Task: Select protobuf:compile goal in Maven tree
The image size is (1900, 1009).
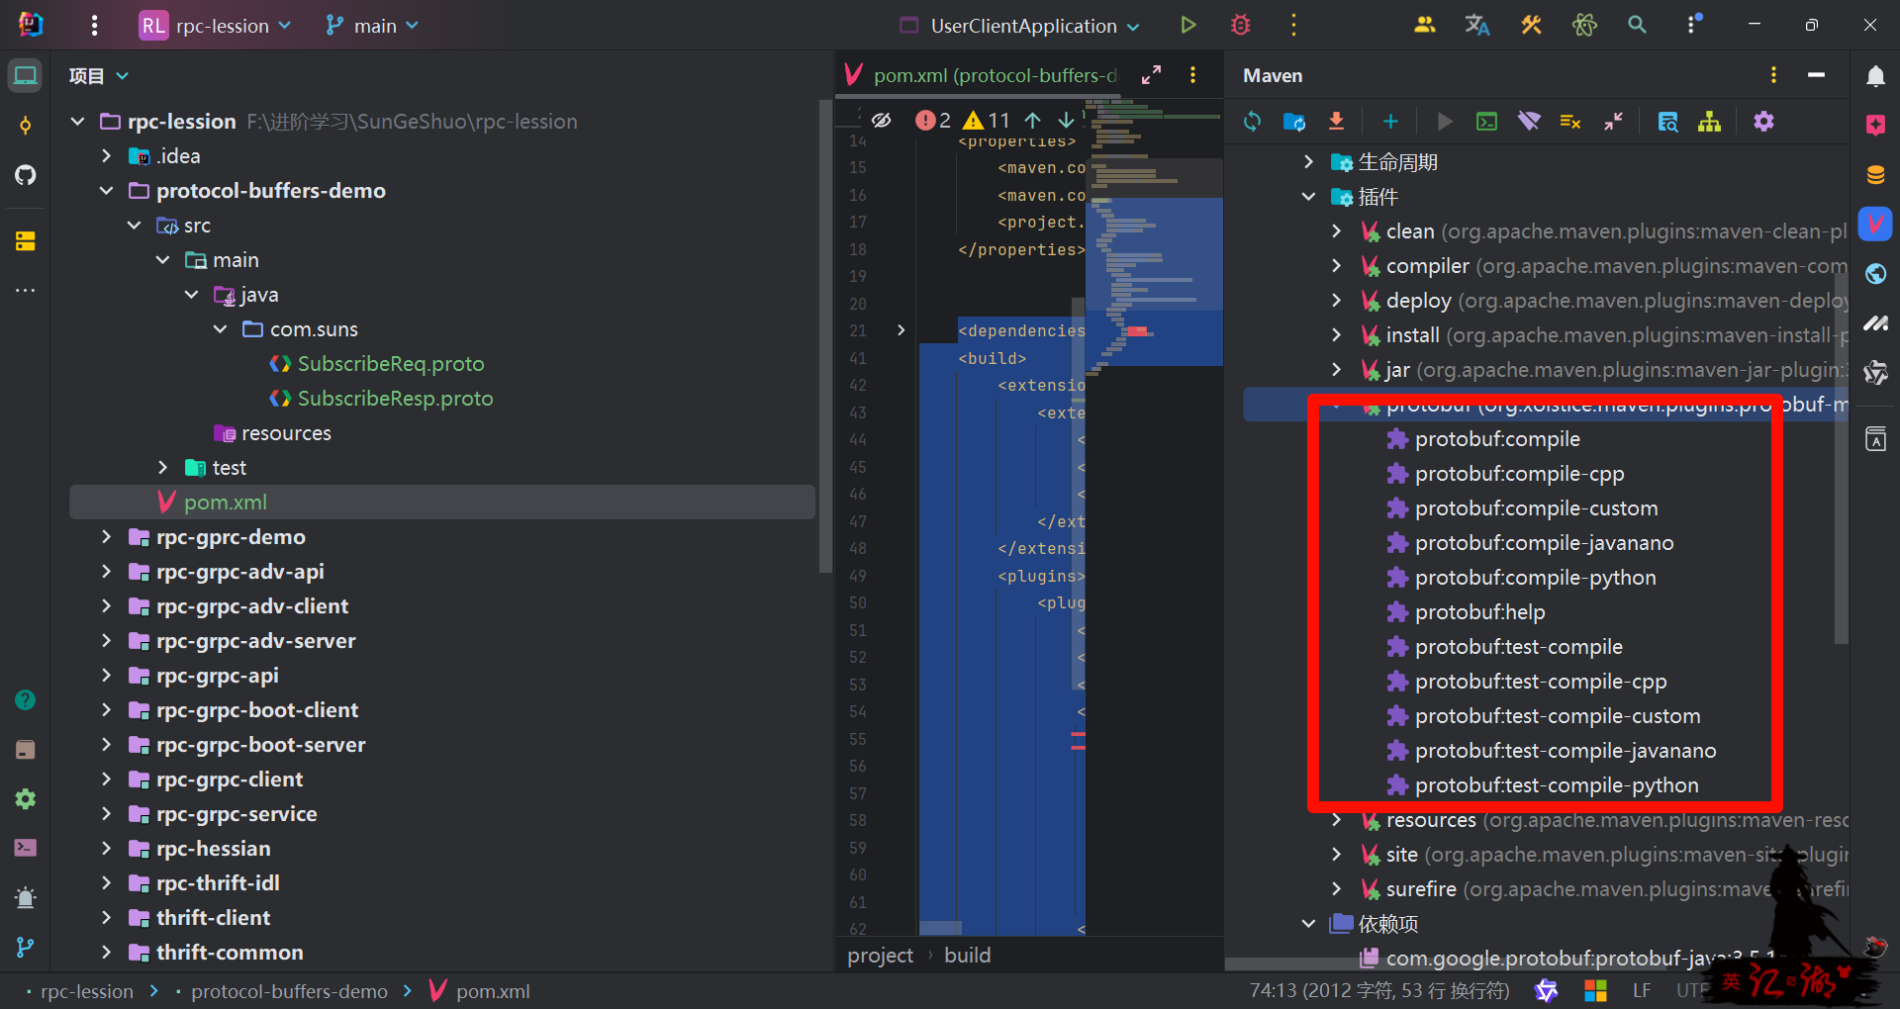Action: pyautogui.click(x=1496, y=439)
